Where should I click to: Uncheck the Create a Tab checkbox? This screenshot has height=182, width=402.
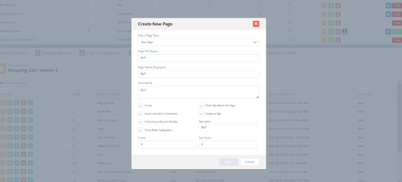pos(201,114)
